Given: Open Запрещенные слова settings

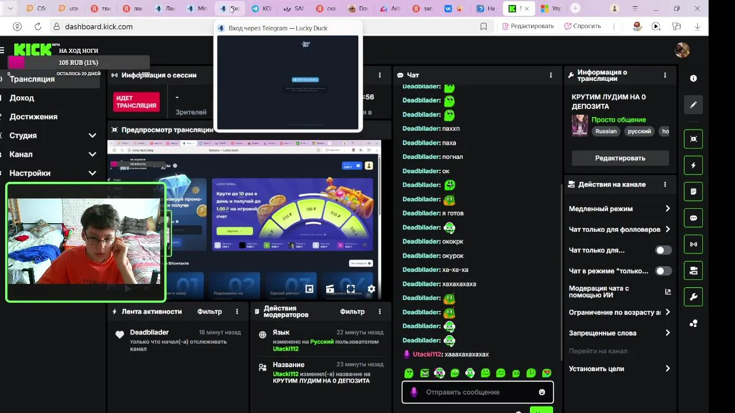Looking at the screenshot, I should [x=619, y=333].
